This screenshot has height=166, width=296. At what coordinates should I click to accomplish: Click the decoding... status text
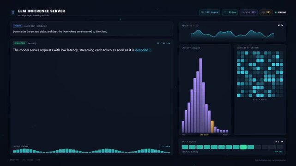tap(33, 43)
